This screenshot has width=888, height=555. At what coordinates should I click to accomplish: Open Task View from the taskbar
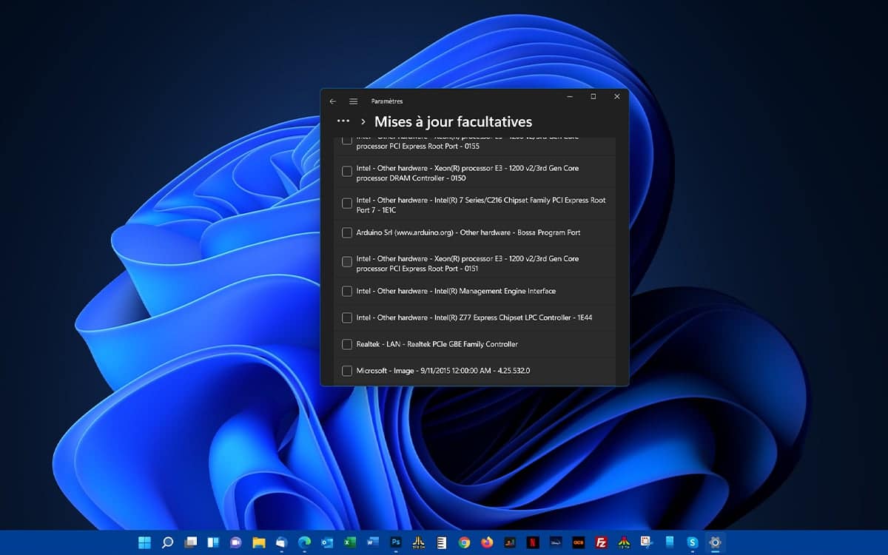[190, 542]
